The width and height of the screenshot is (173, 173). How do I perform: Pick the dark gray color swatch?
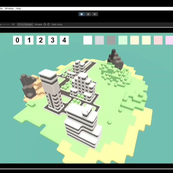click(111, 40)
